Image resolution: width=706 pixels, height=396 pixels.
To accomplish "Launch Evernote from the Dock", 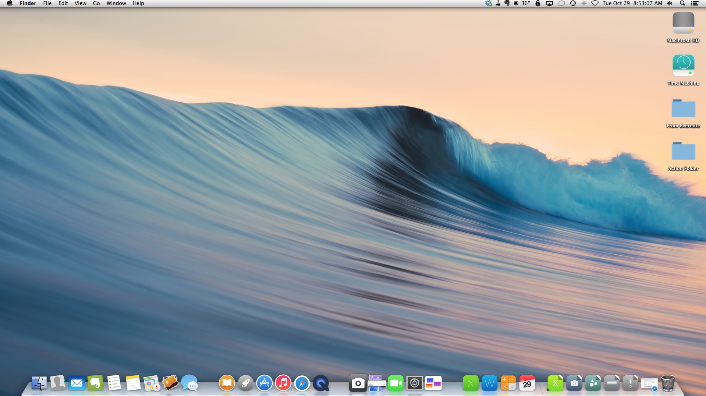I will (x=95, y=383).
